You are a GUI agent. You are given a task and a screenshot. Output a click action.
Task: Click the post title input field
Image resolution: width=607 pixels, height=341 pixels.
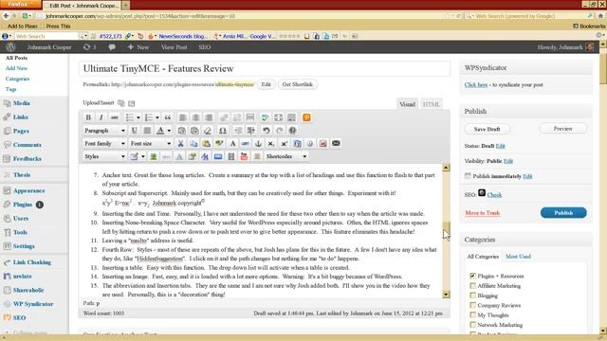pos(265,68)
